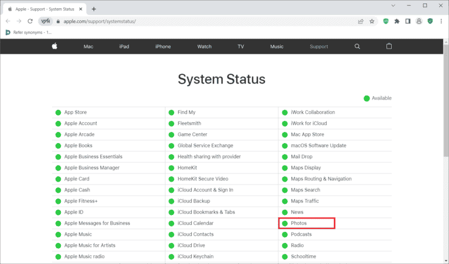Bookmark this page with the star icon
This screenshot has height=264, width=449.
coord(372,21)
